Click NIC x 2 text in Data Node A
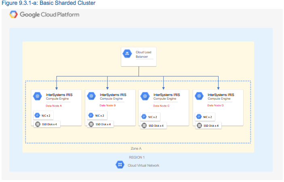Image resolution: width=284 pixels, height=182 pixels. tap(46, 115)
